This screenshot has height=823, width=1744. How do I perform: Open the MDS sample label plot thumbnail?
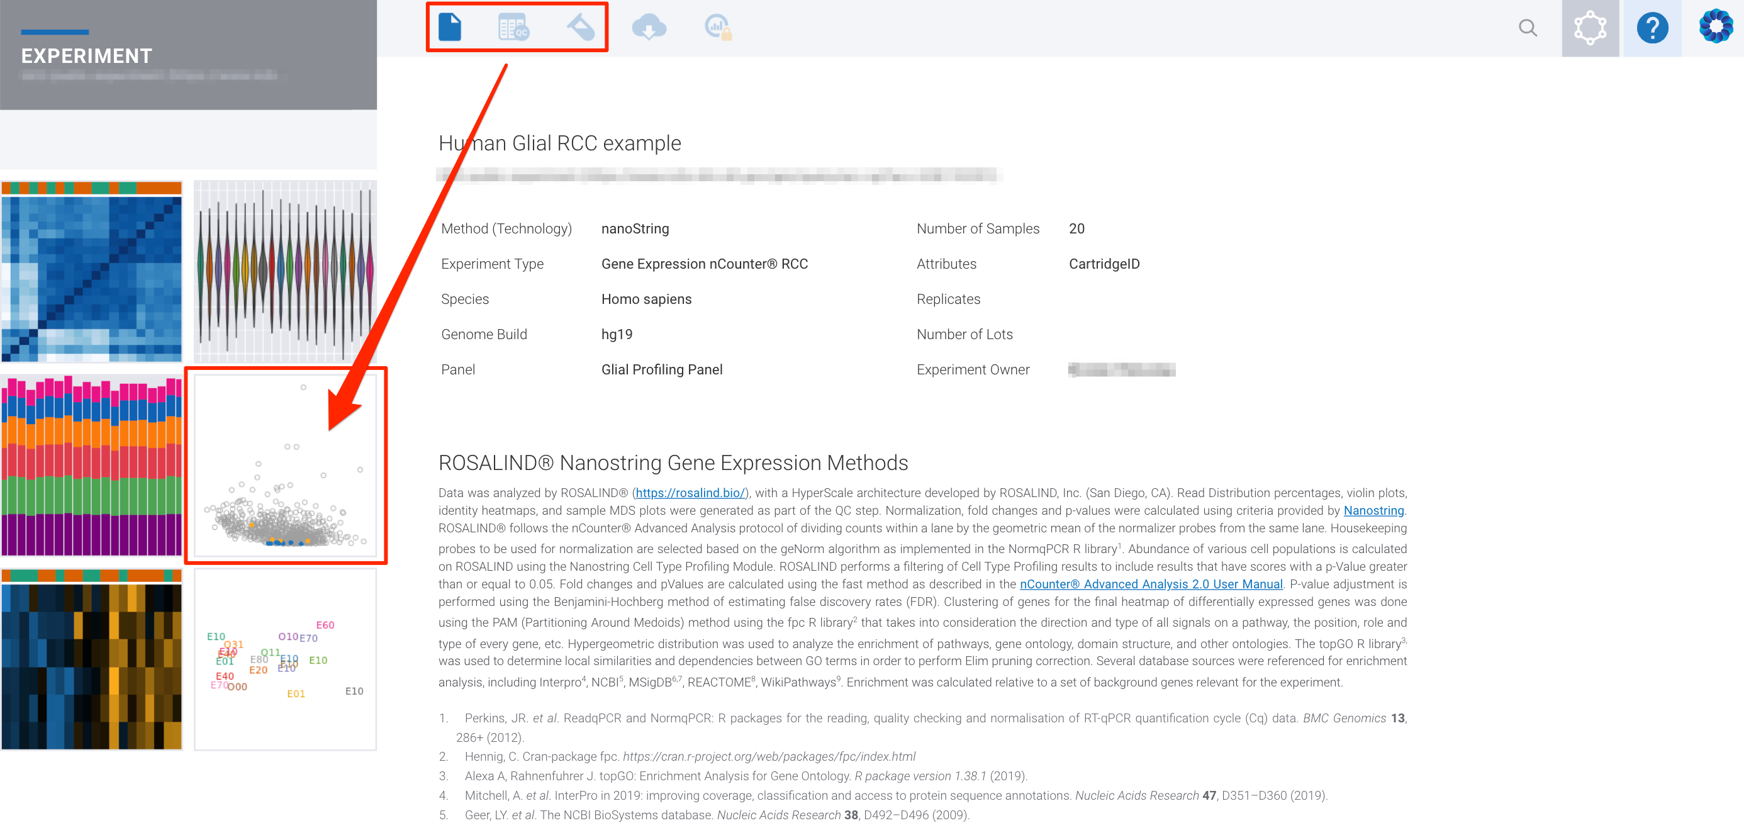285,659
